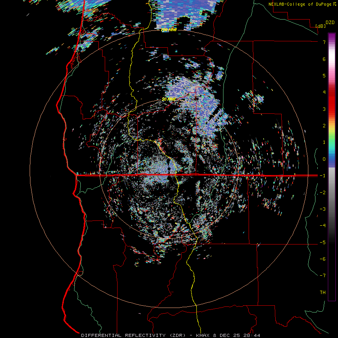Click the KMAX radar site identifier
The image size is (338, 338).
pyautogui.click(x=203, y=335)
